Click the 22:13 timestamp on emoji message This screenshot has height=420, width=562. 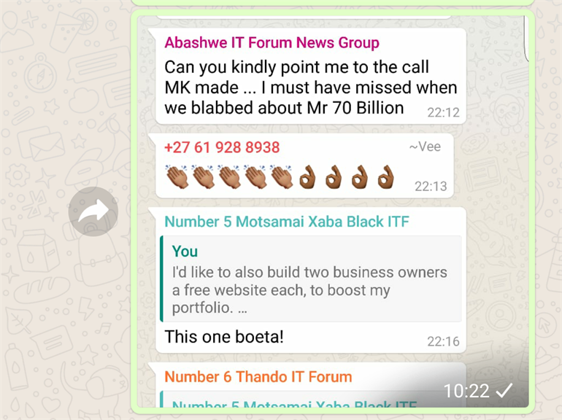[431, 186]
